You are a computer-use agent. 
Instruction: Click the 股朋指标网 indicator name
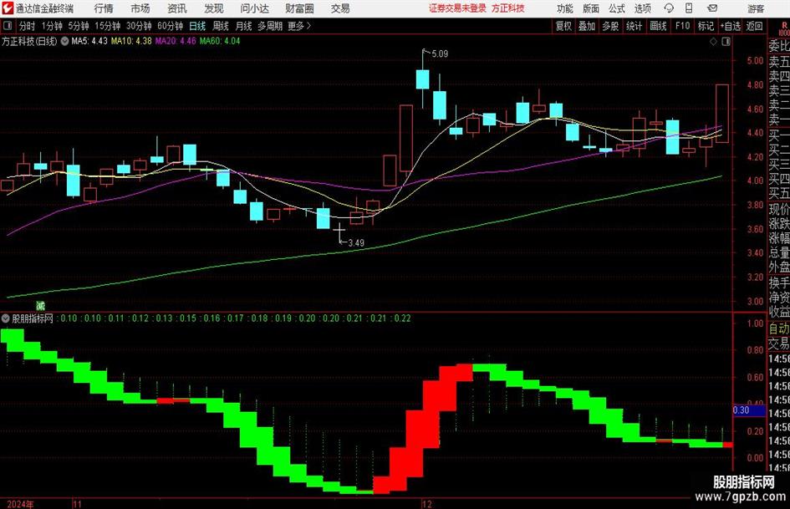coord(33,318)
